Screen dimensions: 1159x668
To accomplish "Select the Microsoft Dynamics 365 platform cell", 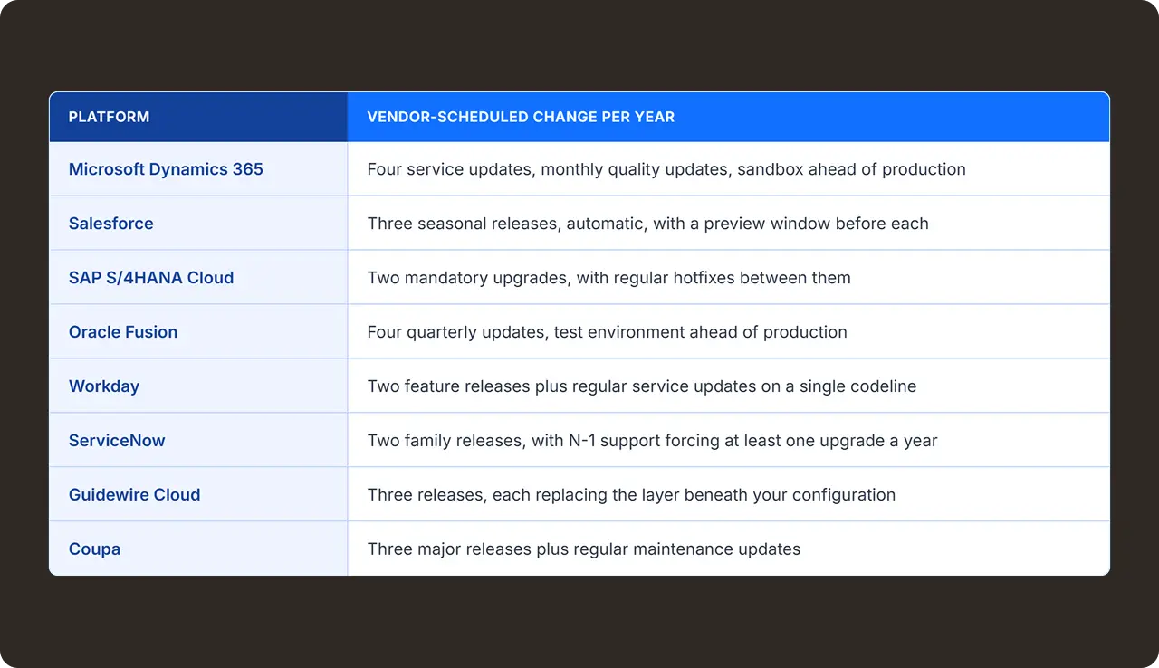I will pos(198,169).
